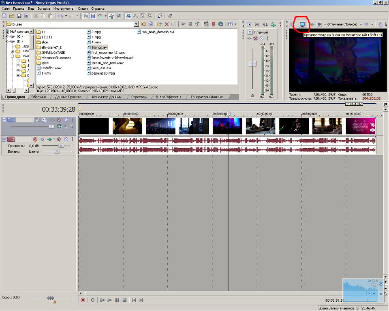Viewport: 389px width, 311px height.
Task: Open the Explorer views dropdown arrow
Action: 235,24
